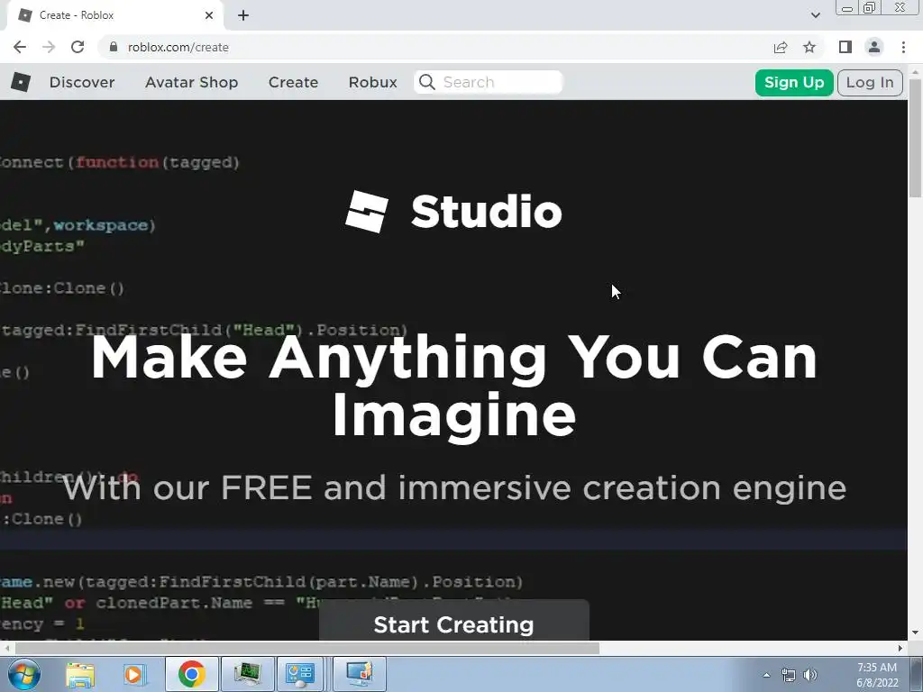This screenshot has height=692, width=923.
Task: Open the clock showing 7:35 AM
Action: pos(876,675)
